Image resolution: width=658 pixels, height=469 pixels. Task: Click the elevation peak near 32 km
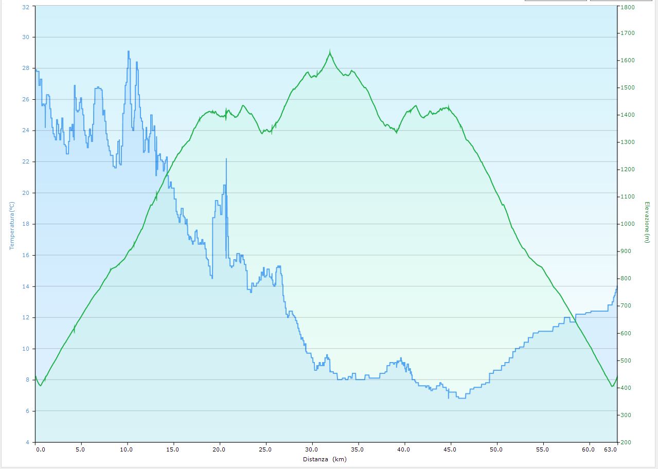coord(330,51)
